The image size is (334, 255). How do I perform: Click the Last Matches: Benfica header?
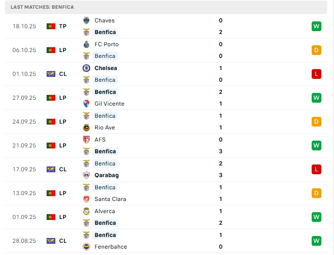[x=42, y=7]
